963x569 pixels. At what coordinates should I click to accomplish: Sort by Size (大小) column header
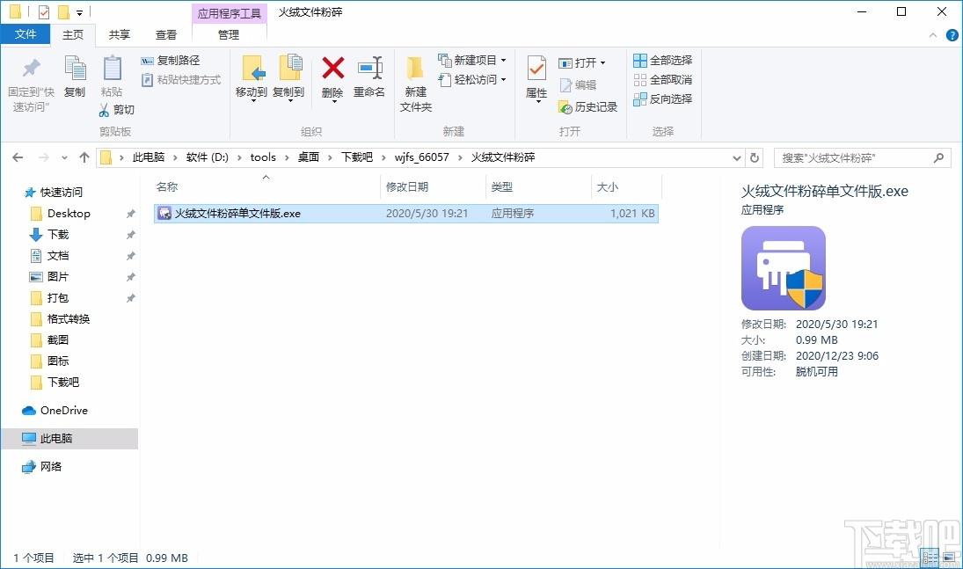(x=608, y=186)
